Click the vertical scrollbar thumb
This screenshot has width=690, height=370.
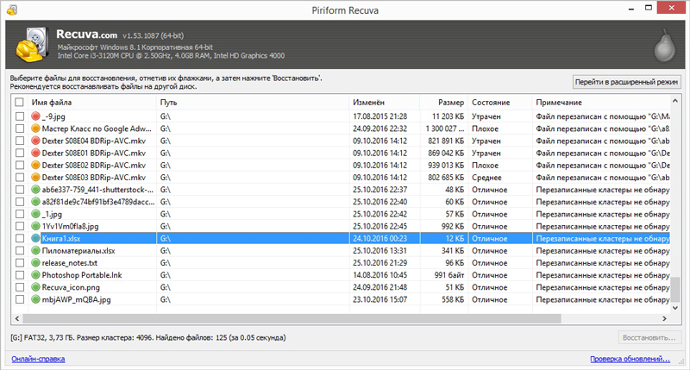coord(675,290)
